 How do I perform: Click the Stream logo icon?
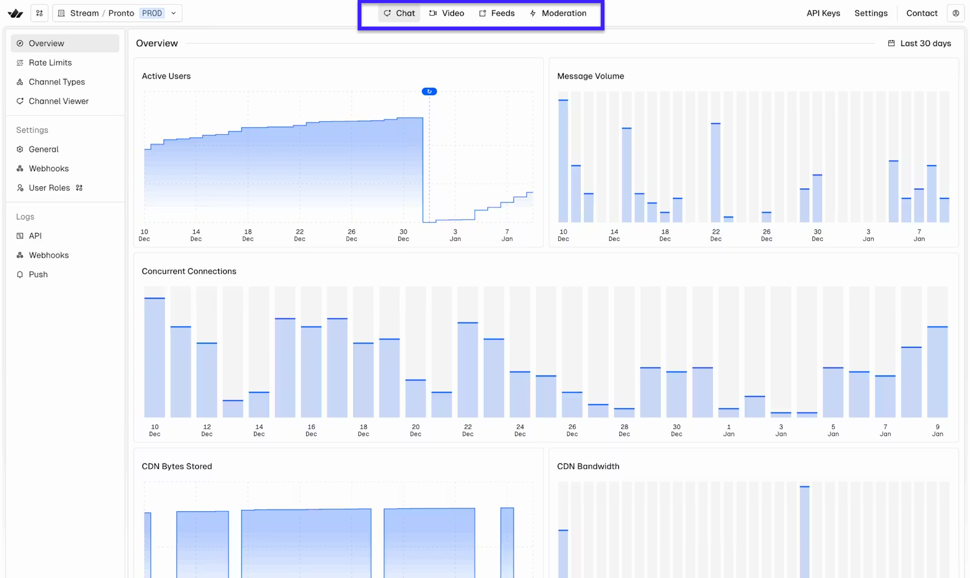[15, 13]
